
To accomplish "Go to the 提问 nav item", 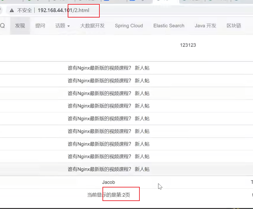I will coord(40,26).
